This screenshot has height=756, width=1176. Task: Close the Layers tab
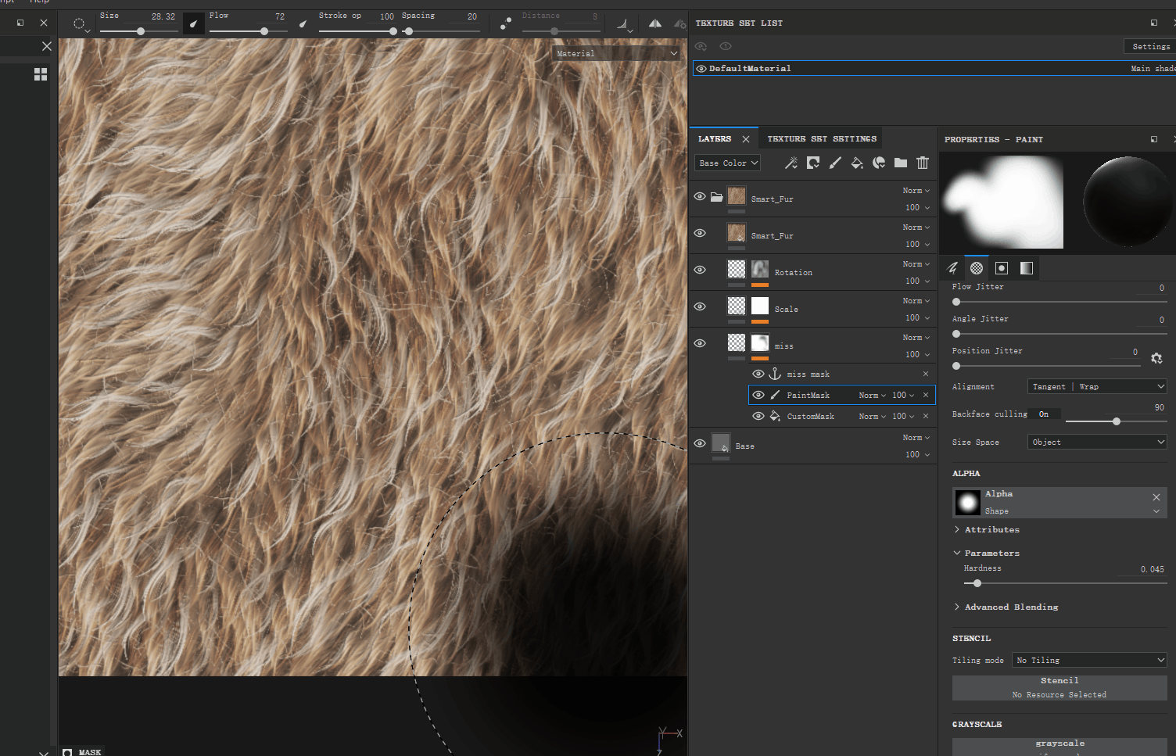click(x=746, y=139)
